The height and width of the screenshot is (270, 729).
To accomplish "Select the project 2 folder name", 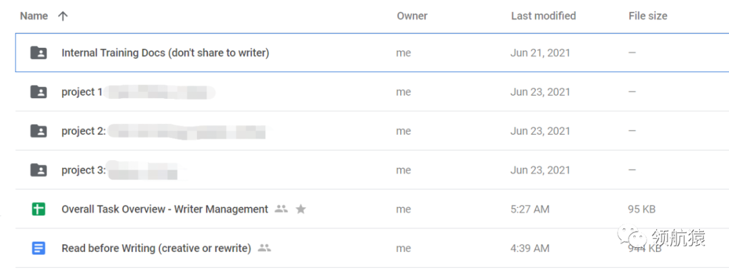I will pos(83,131).
